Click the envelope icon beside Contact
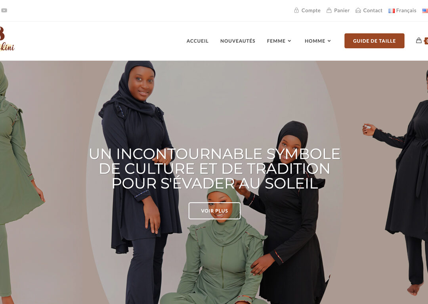Screen dimensions: 428x304 click(x=358, y=10)
